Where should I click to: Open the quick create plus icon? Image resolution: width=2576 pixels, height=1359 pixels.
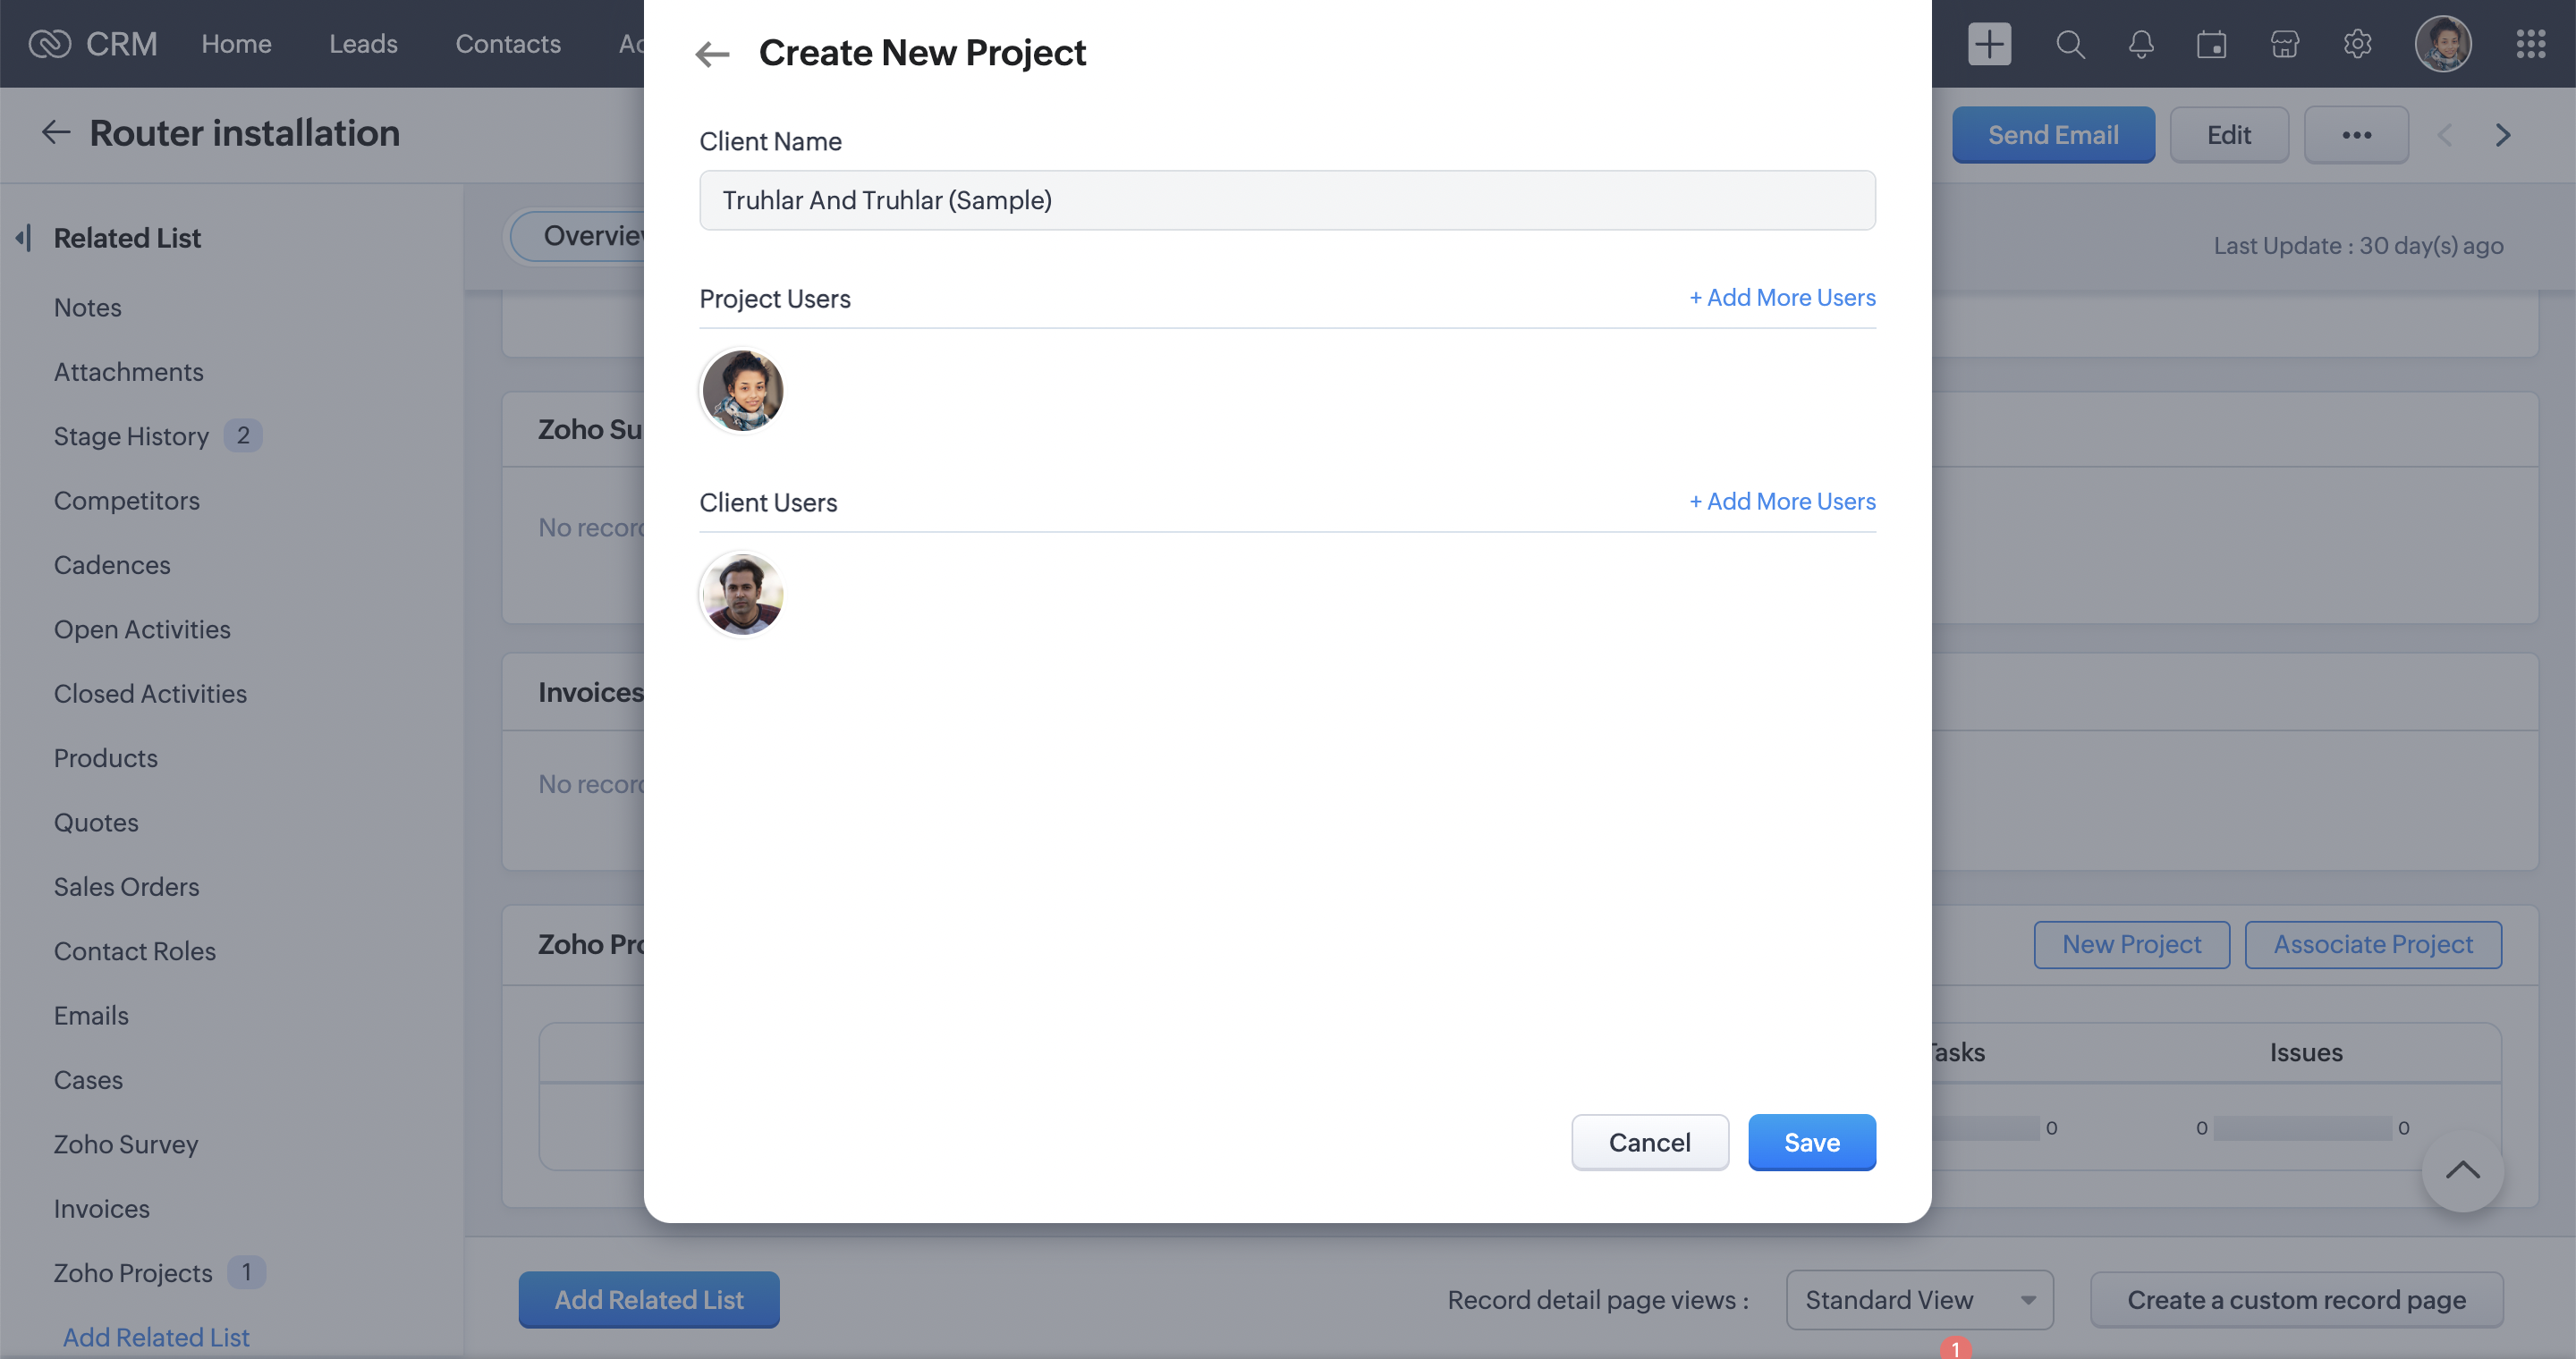click(x=1989, y=44)
